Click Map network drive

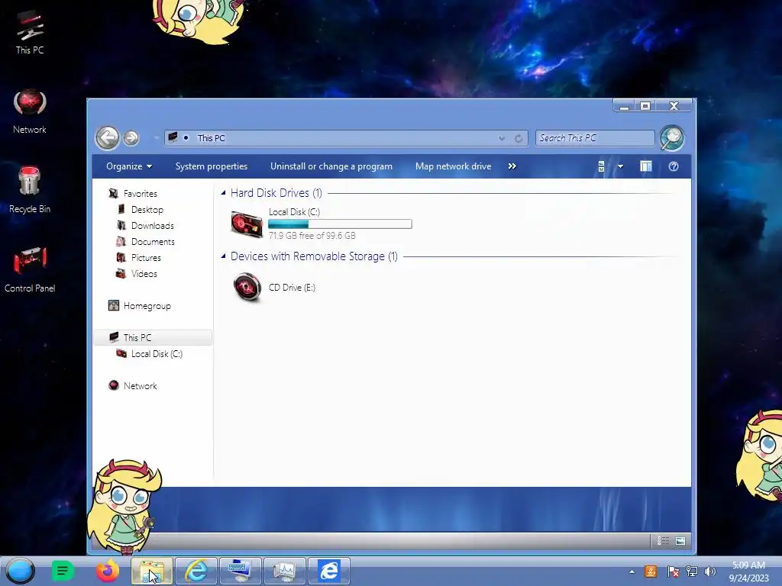click(454, 166)
